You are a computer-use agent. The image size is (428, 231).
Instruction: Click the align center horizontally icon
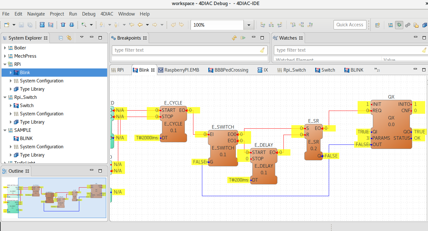[271, 25]
